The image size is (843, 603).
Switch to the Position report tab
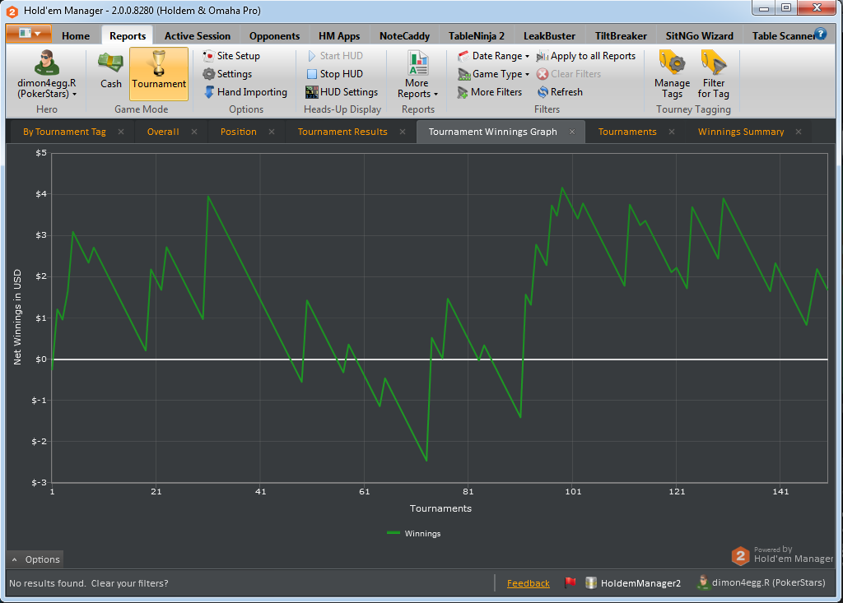(x=238, y=132)
